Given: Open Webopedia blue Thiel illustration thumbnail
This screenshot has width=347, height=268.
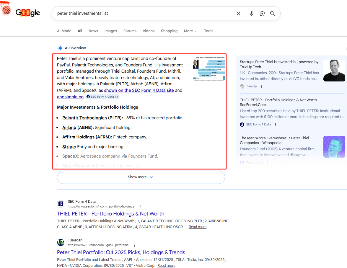Looking at the screenshot, I should [334, 147].
